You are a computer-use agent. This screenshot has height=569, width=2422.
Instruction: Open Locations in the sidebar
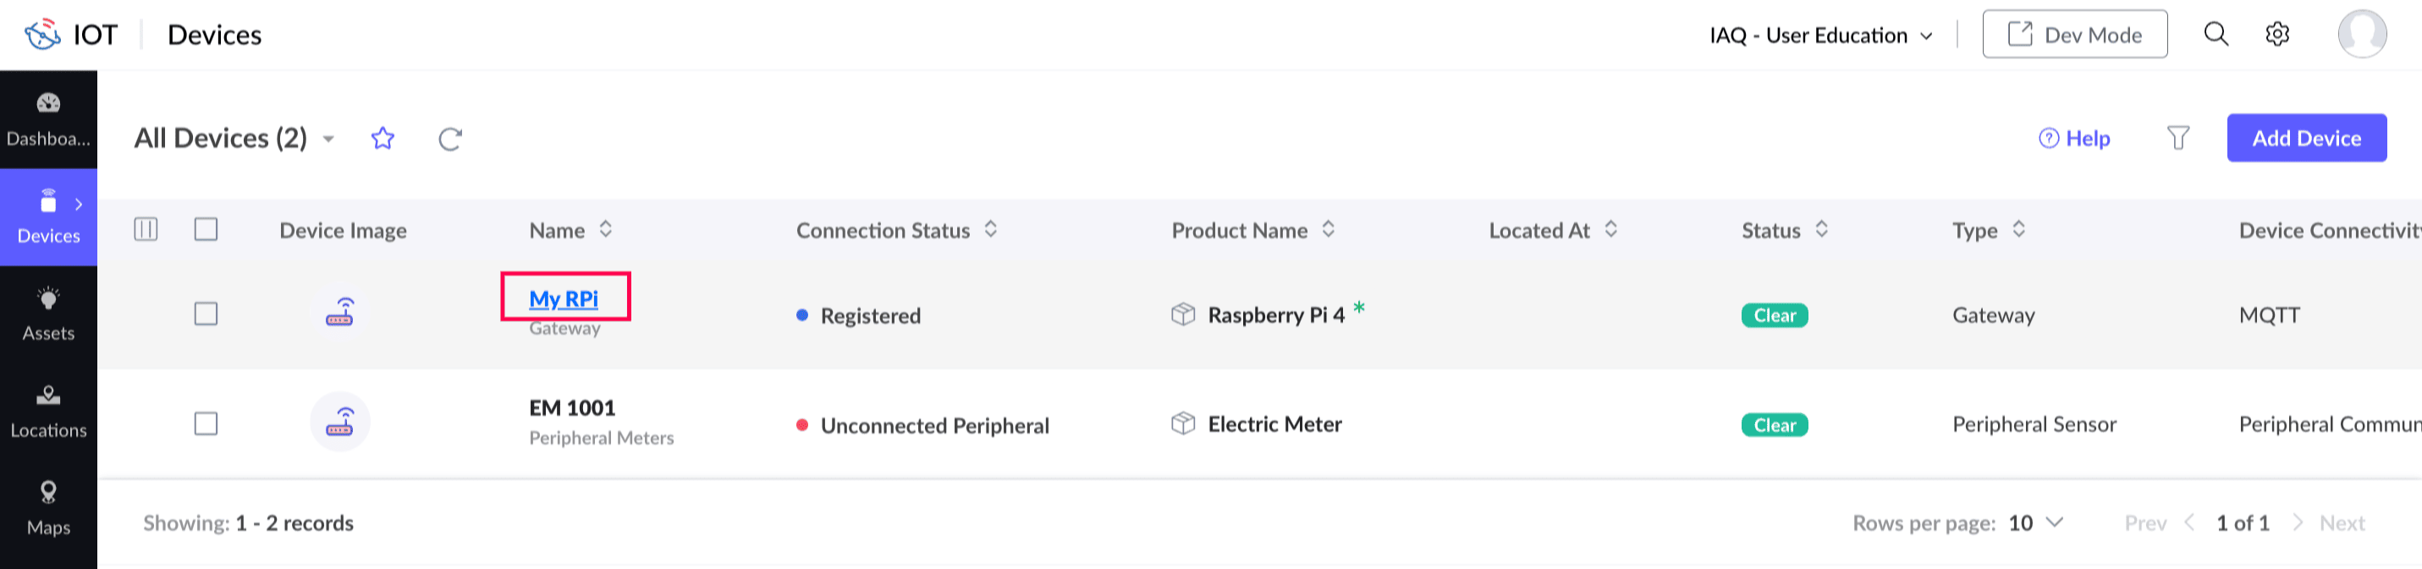48,411
